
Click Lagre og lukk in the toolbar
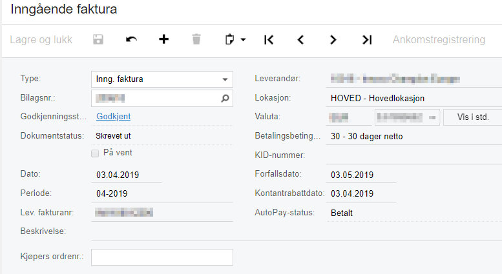(41, 39)
